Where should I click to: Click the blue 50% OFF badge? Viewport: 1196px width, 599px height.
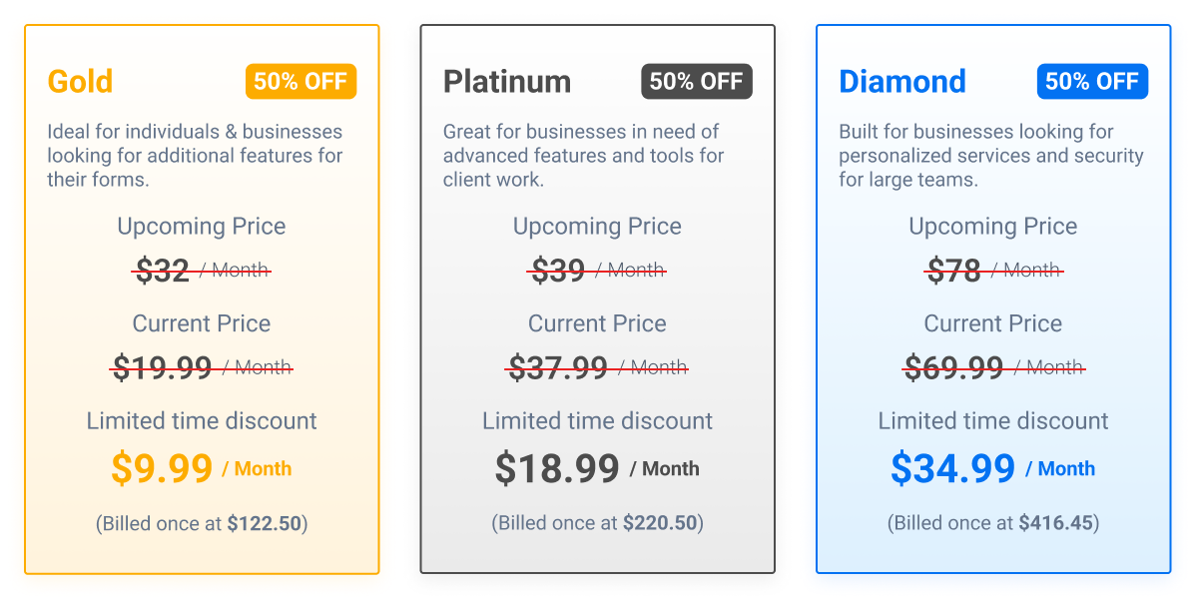point(1092,82)
